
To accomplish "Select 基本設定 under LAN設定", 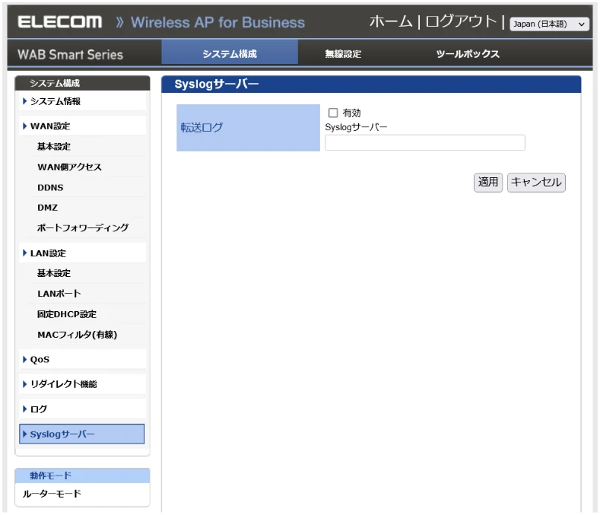I will (54, 273).
